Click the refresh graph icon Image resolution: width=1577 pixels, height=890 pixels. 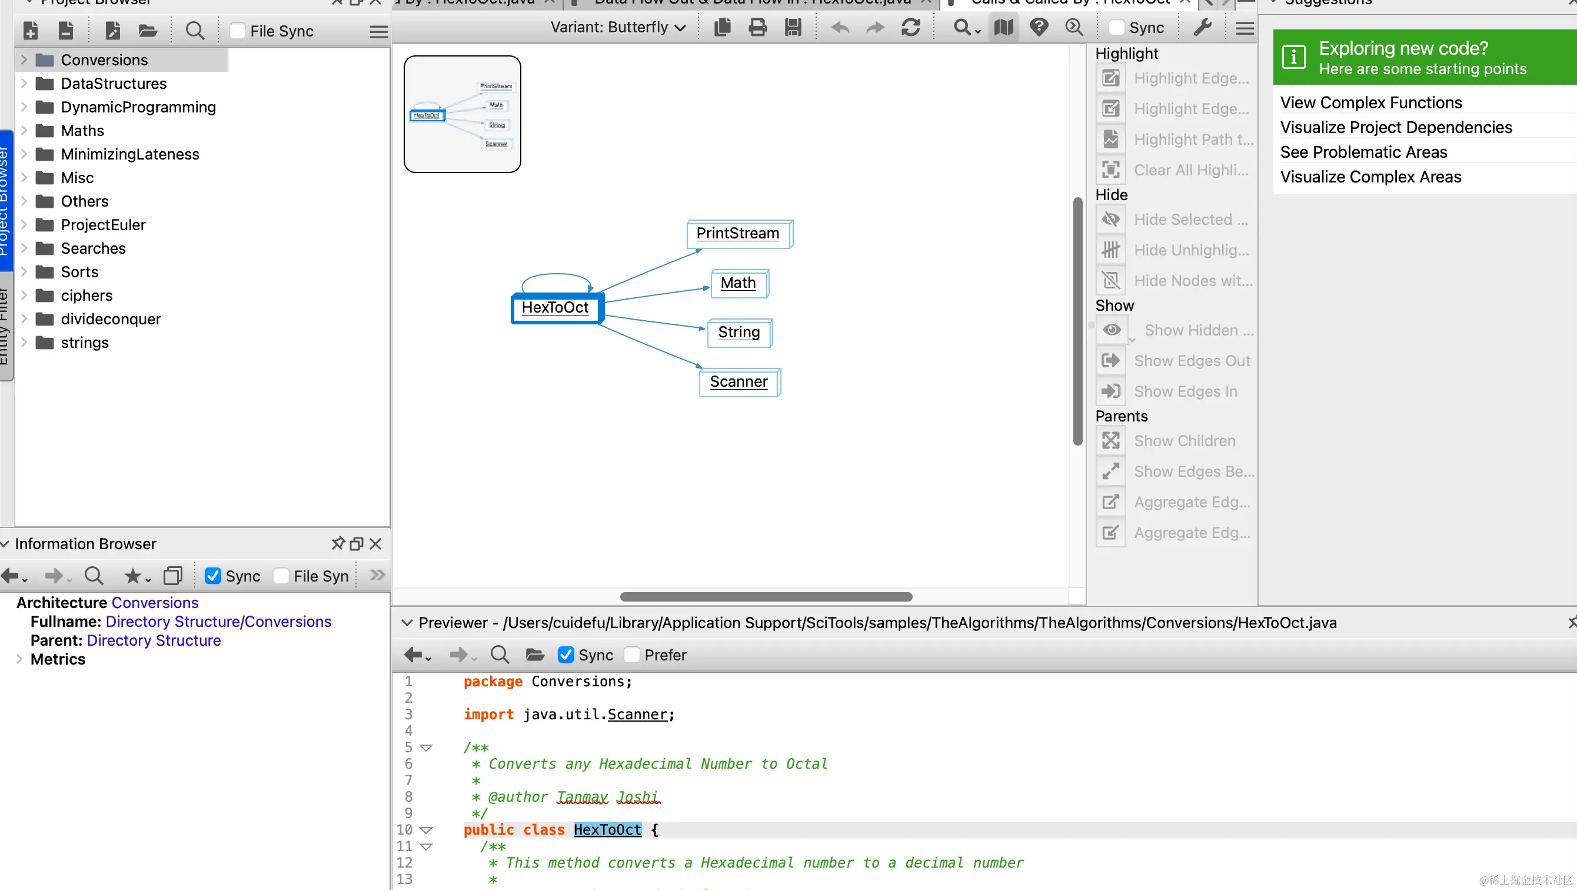tap(910, 28)
